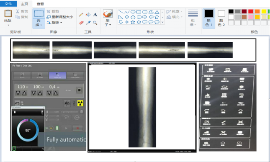Pick the dark red palette swatch
The height and width of the screenshot is (162, 270).
pos(244,12)
